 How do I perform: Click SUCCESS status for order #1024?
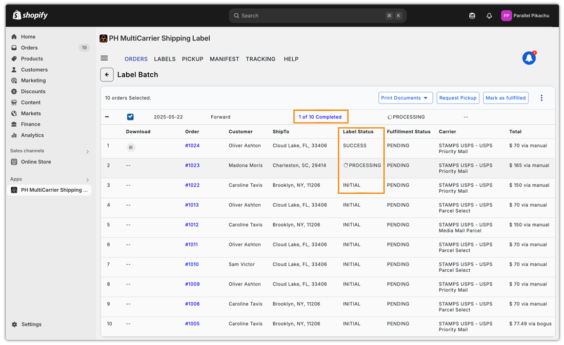pos(354,146)
